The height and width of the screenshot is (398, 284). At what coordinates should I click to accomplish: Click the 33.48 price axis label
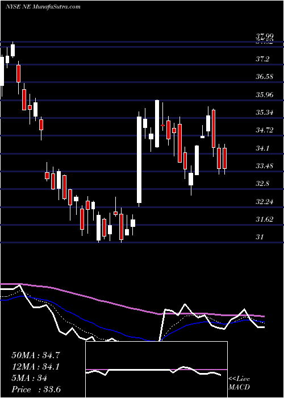click(265, 166)
